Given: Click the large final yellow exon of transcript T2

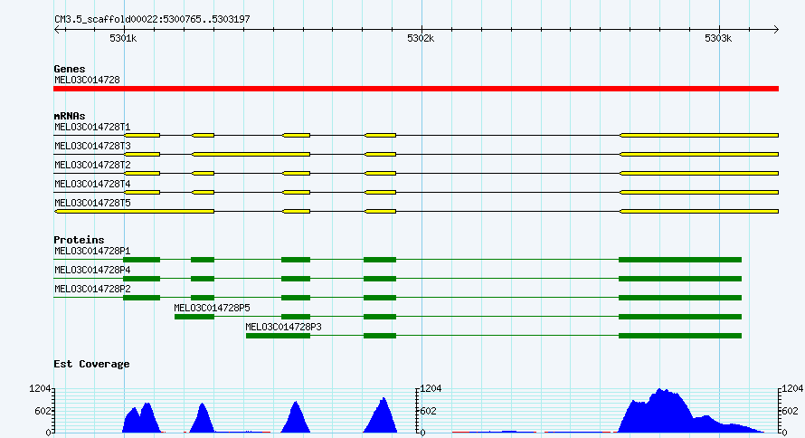Looking at the screenshot, I should (x=699, y=174).
